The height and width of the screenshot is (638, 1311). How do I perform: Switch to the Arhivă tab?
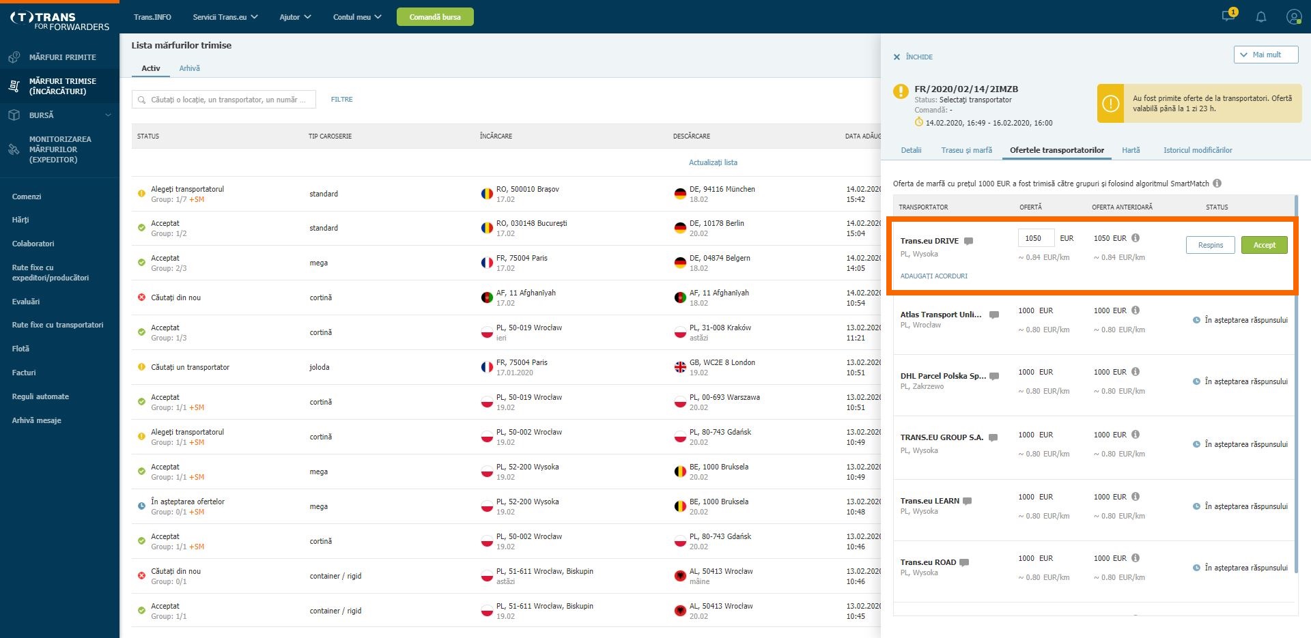189,68
